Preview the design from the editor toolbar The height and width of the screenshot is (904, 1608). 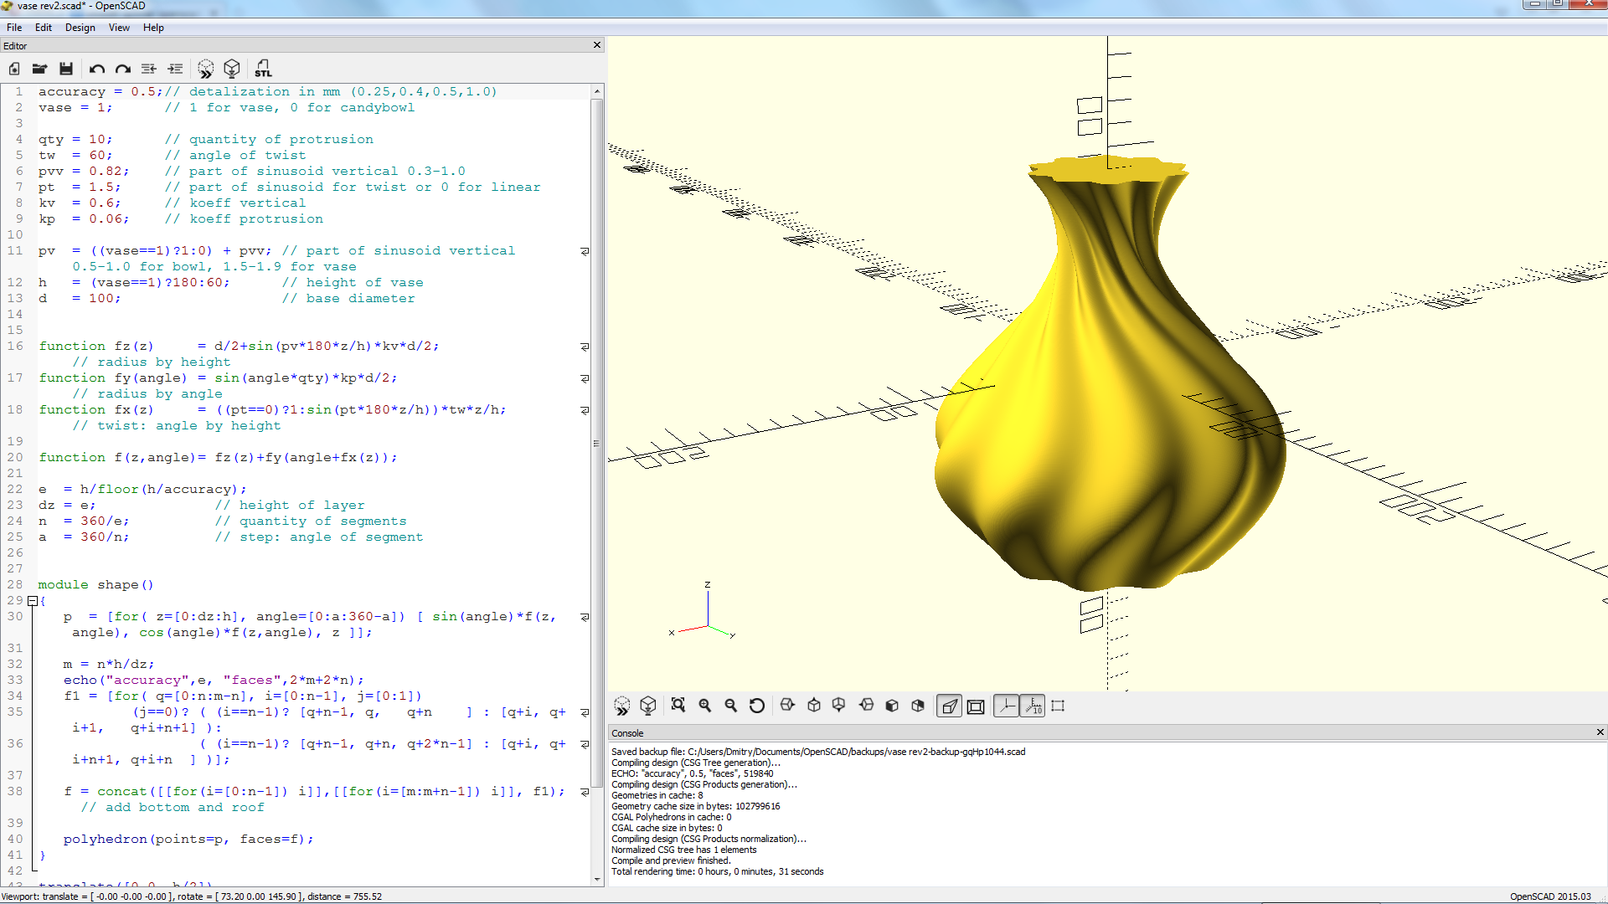(206, 69)
